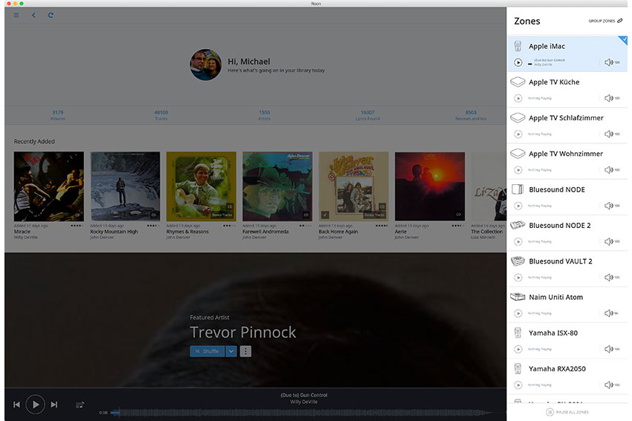Open the 16307 Lyrics Found count
Image resolution: width=632 pixels, height=421 pixels.
tap(367, 115)
